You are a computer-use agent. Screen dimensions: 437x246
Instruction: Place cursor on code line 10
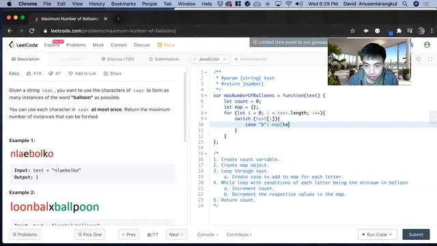point(323,124)
